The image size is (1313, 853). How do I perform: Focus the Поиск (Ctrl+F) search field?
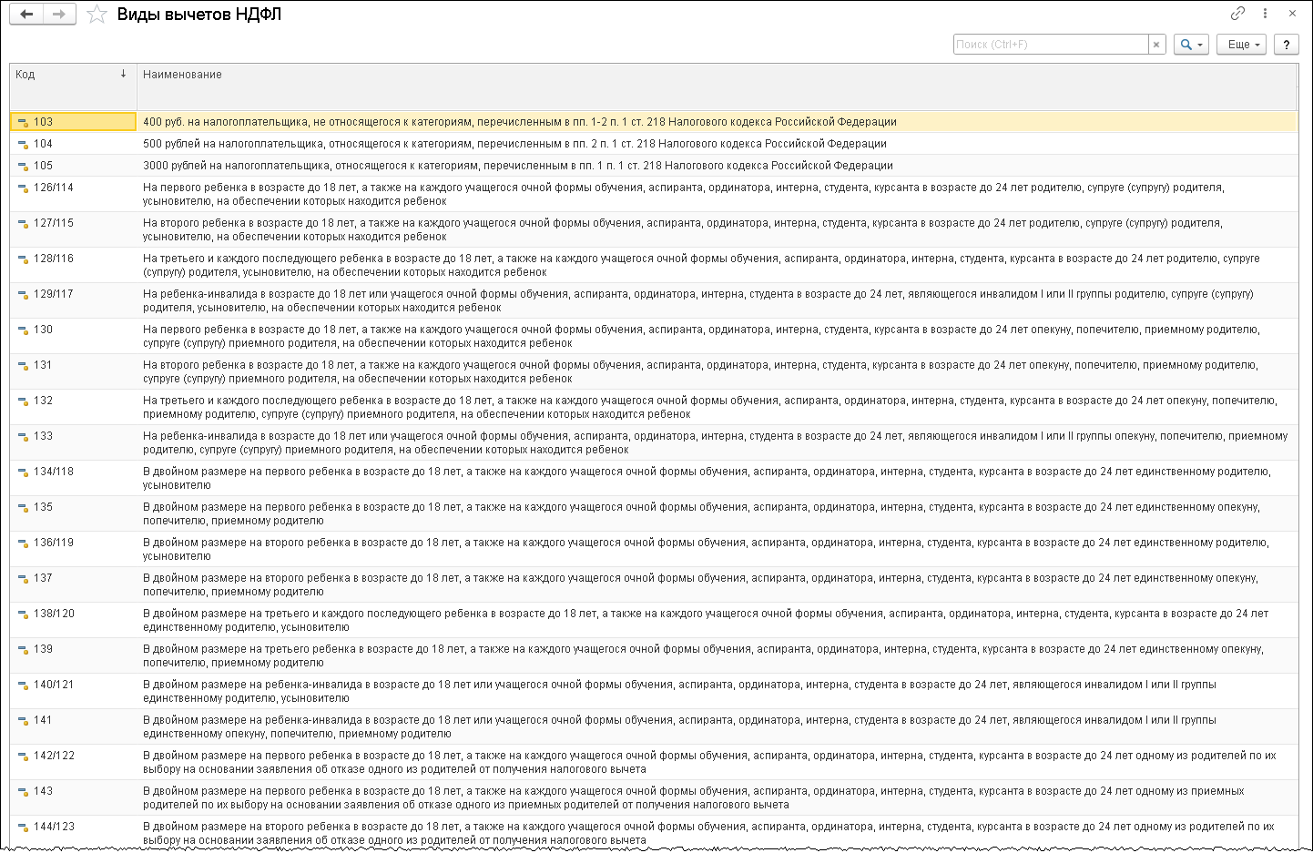(1051, 45)
